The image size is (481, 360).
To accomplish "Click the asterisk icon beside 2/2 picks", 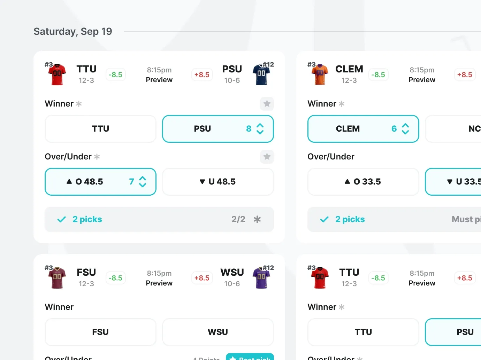I will (257, 219).
